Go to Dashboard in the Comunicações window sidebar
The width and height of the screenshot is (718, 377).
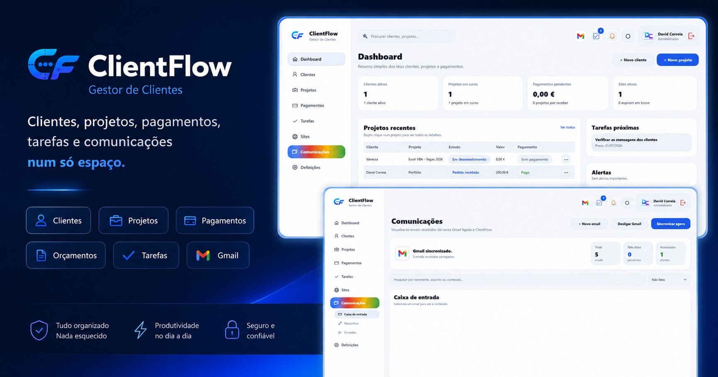[x=355, y=223]
